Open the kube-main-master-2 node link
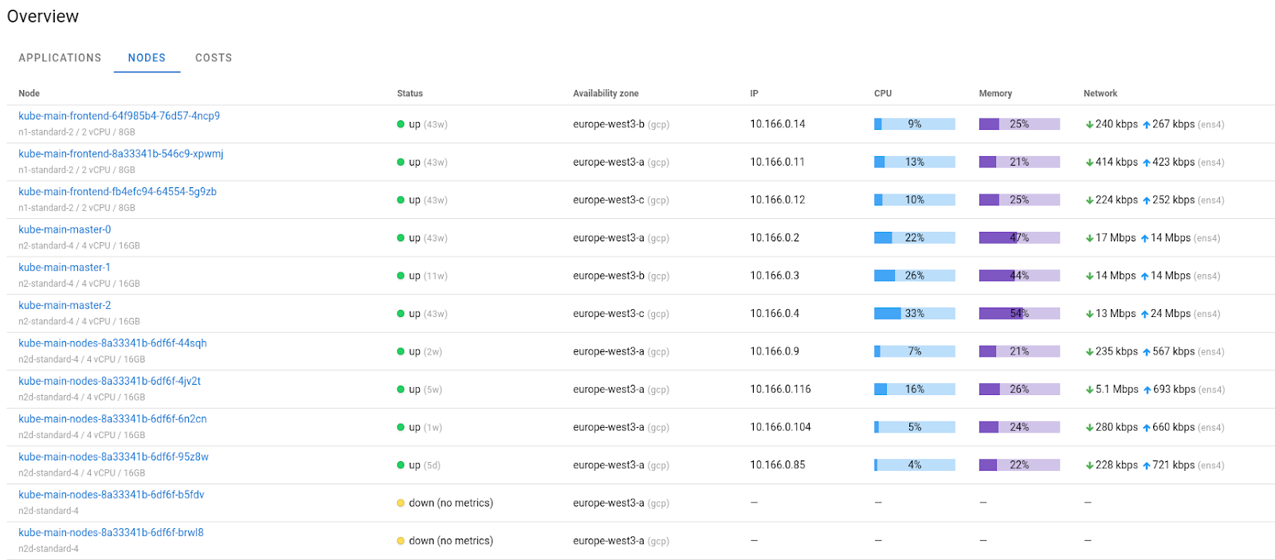 (x=65, y=305)
